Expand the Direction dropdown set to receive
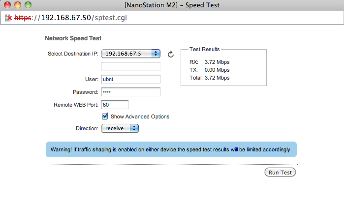The height and width of the screenshot is (202, 344). coord(120,128)
